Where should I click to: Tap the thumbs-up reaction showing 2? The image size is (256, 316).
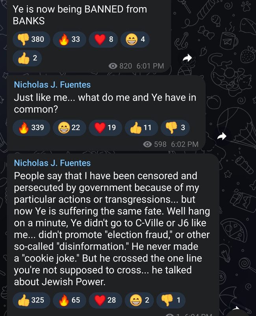(x=28, y=58)
